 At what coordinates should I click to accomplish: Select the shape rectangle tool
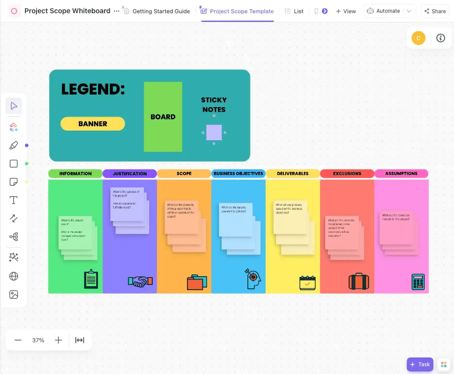(x=14, y=164)
